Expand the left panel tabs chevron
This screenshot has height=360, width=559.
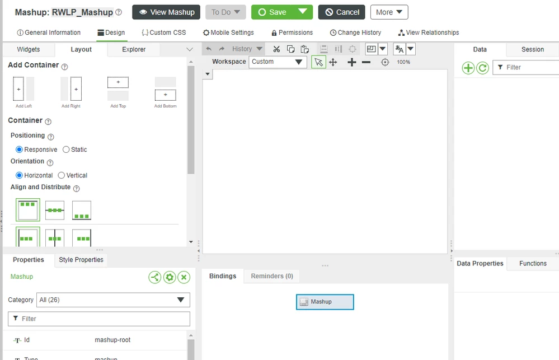[x=190, y=49]
